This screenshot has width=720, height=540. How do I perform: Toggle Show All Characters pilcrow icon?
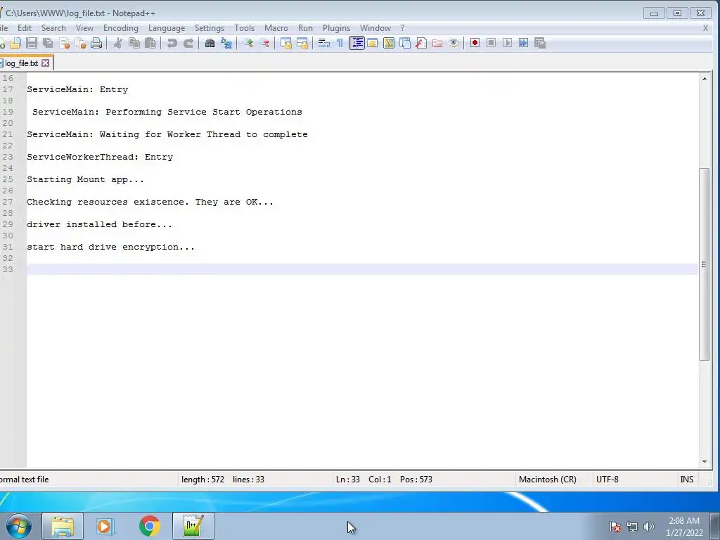tap(340, 43)
